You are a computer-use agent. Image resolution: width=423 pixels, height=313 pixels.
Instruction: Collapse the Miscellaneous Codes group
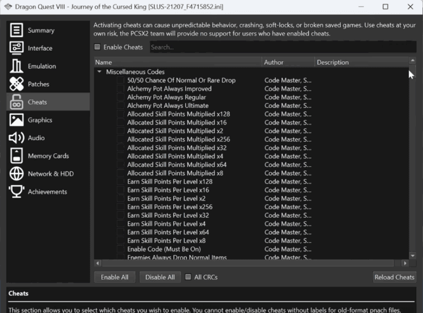click(x=99, y=72)
